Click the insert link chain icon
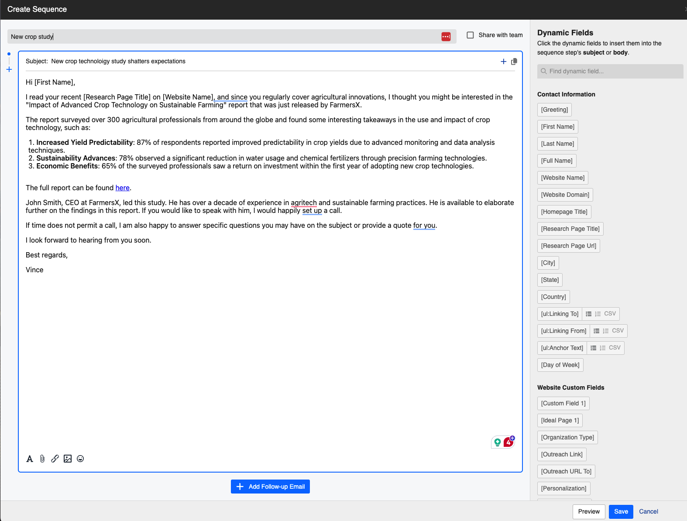Image resolution: width=687 pixels, height=521 pixels. pyautogui.click(x=55, y=459)
